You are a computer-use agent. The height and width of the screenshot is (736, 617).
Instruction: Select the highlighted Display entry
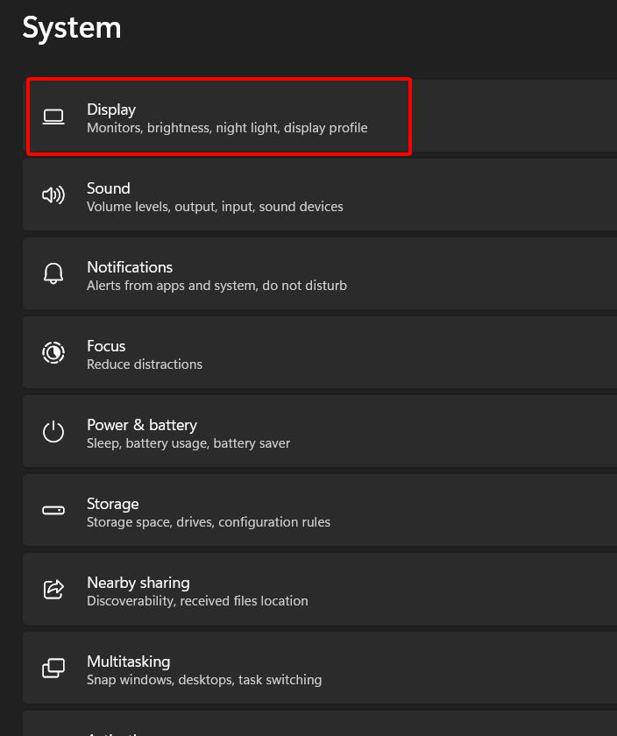point(219,116)
